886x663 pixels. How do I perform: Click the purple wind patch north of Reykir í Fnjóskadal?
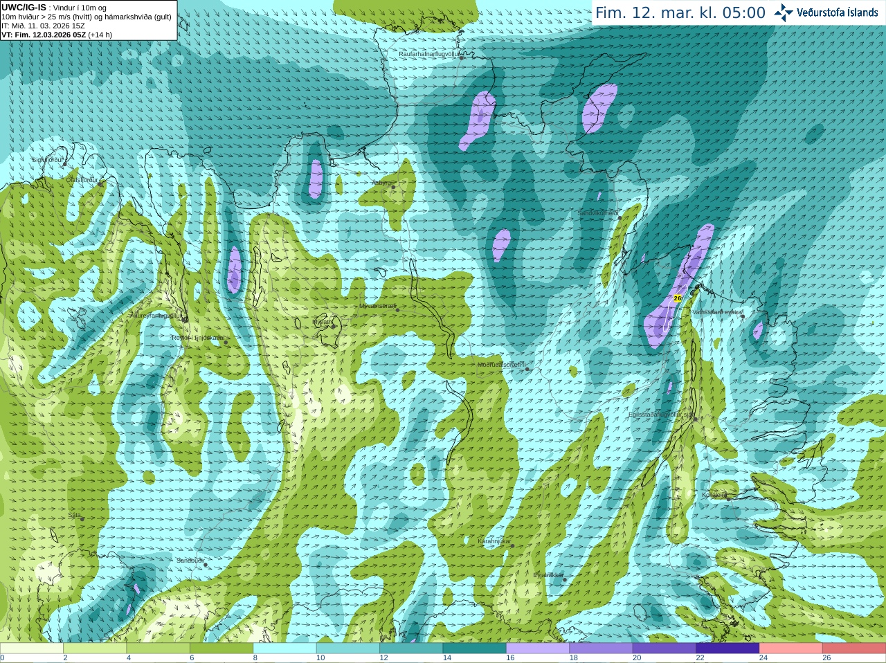pyautogui.click(x=235, y=269)
